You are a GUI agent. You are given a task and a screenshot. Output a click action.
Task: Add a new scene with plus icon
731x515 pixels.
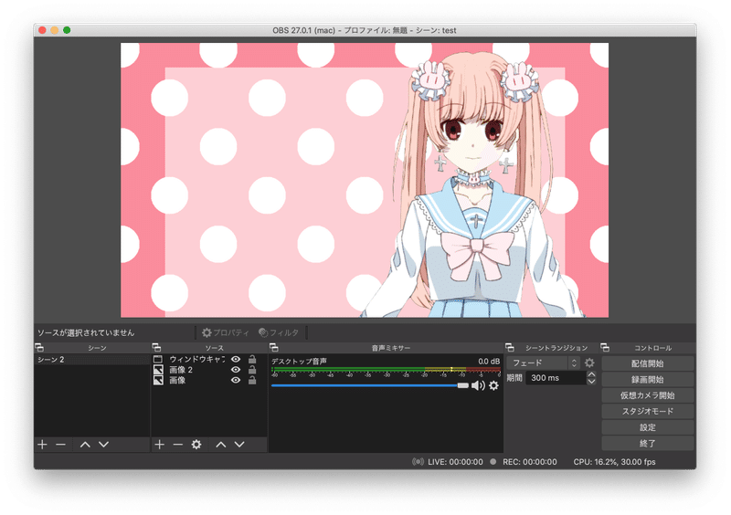tap(42, 445)
